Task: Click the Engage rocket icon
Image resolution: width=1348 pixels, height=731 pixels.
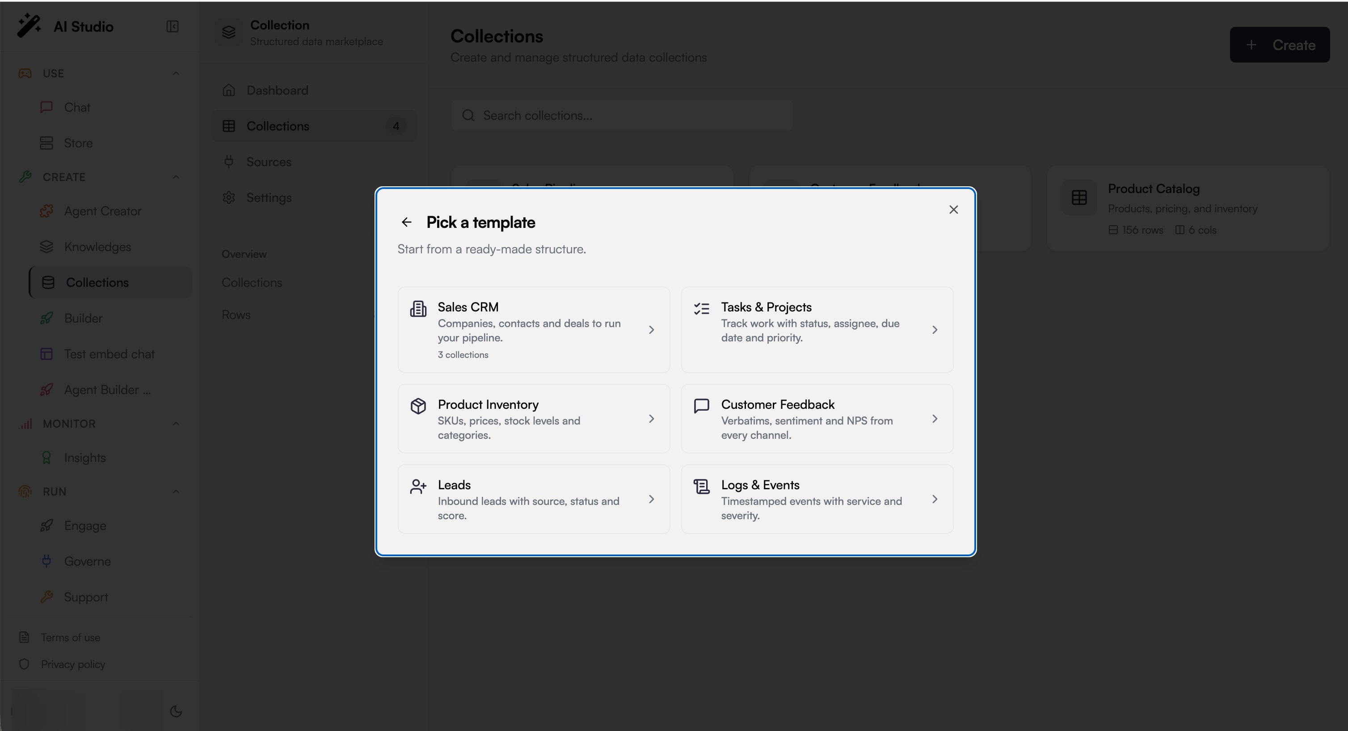Action: coord(46,525)
